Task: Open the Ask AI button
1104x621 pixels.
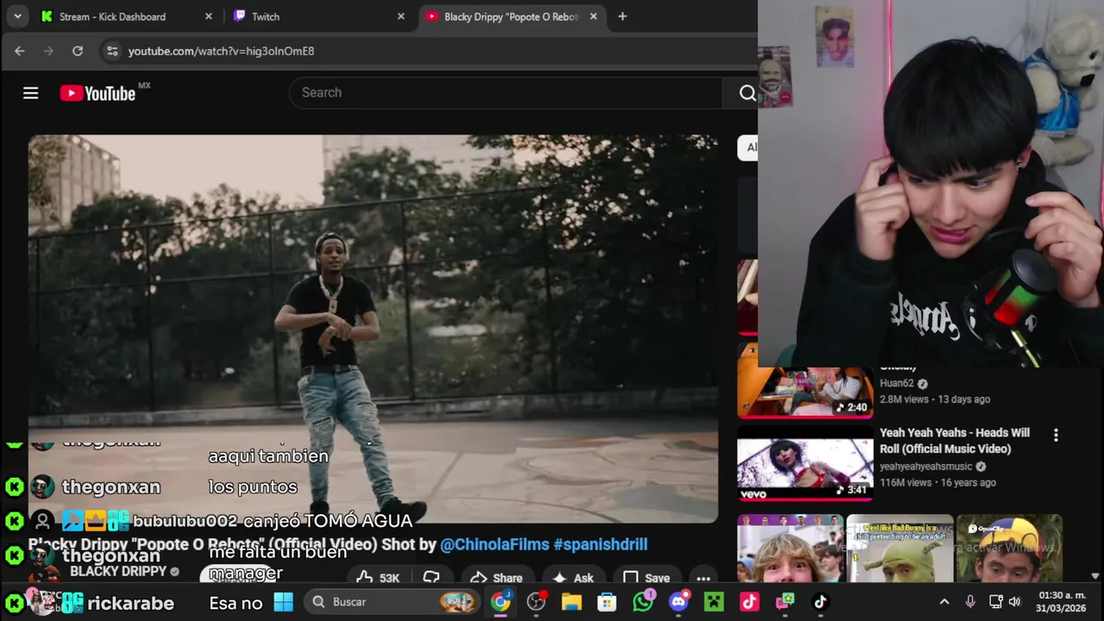Action: pos(574,578)
